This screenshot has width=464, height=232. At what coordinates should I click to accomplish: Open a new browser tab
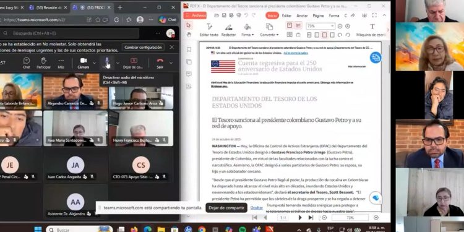(120, 7)
